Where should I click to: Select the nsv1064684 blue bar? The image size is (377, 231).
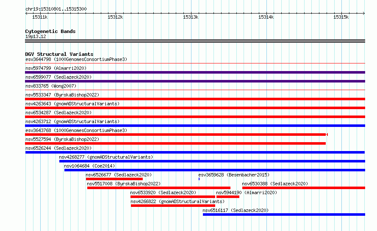click(215, 170)
